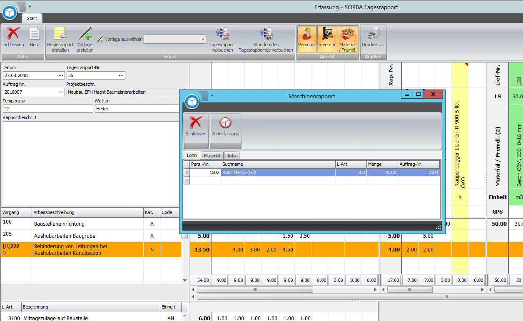The image size is (523, 321).
Task: Click the Projektbeschr. field
Action: (126, 92)
